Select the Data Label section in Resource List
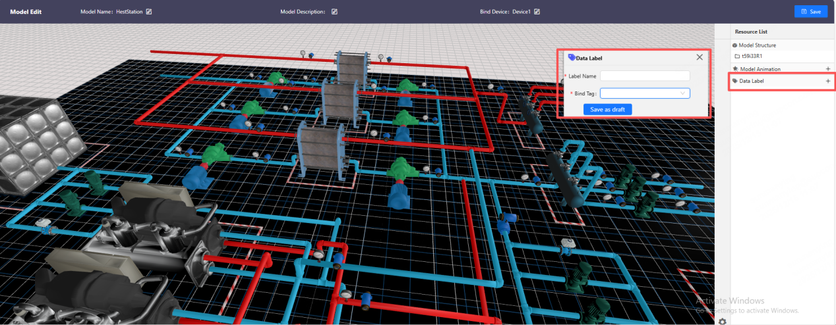 coord(752,81)
